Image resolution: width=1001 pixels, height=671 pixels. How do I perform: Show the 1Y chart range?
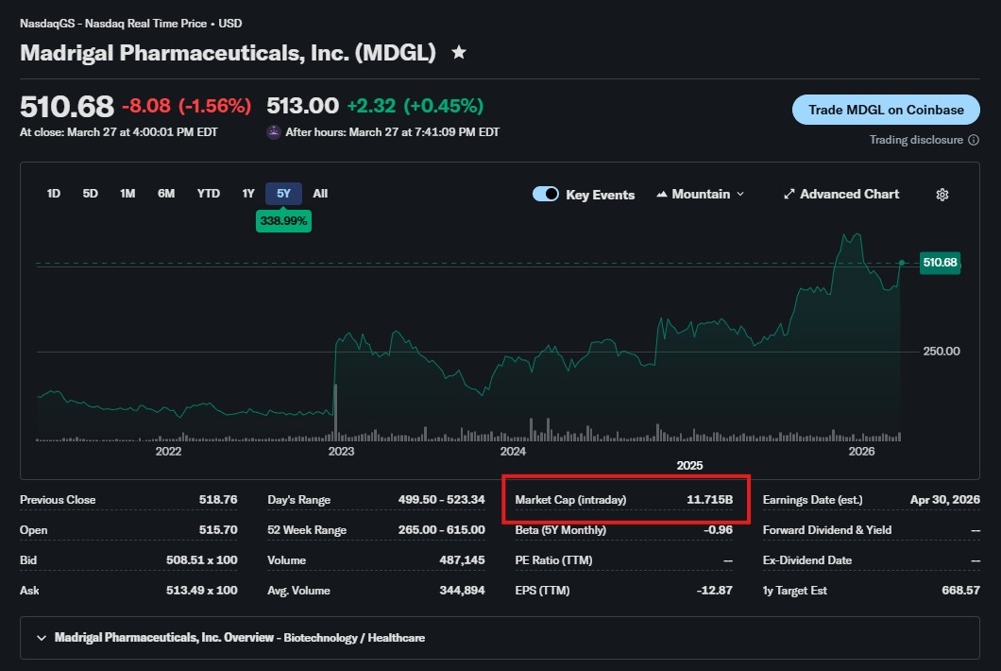pos(248,194)
